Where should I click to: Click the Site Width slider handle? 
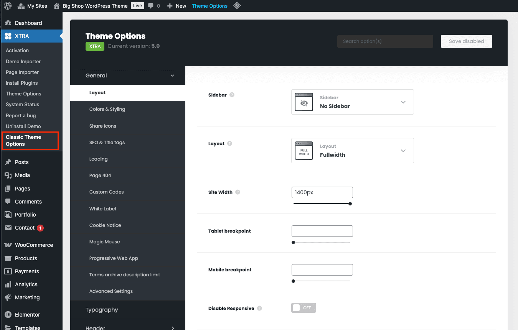tap(350, 204)
